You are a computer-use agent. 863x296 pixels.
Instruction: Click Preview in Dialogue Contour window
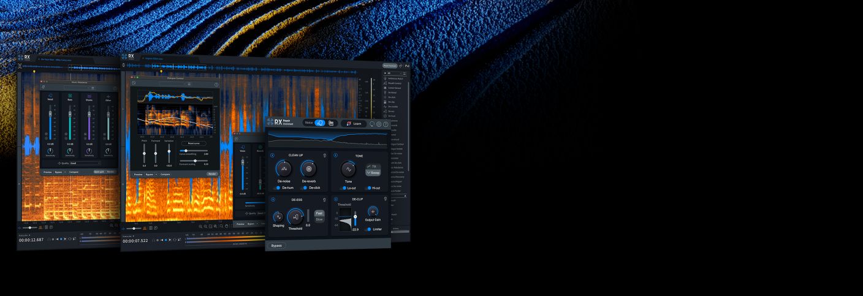139,174
